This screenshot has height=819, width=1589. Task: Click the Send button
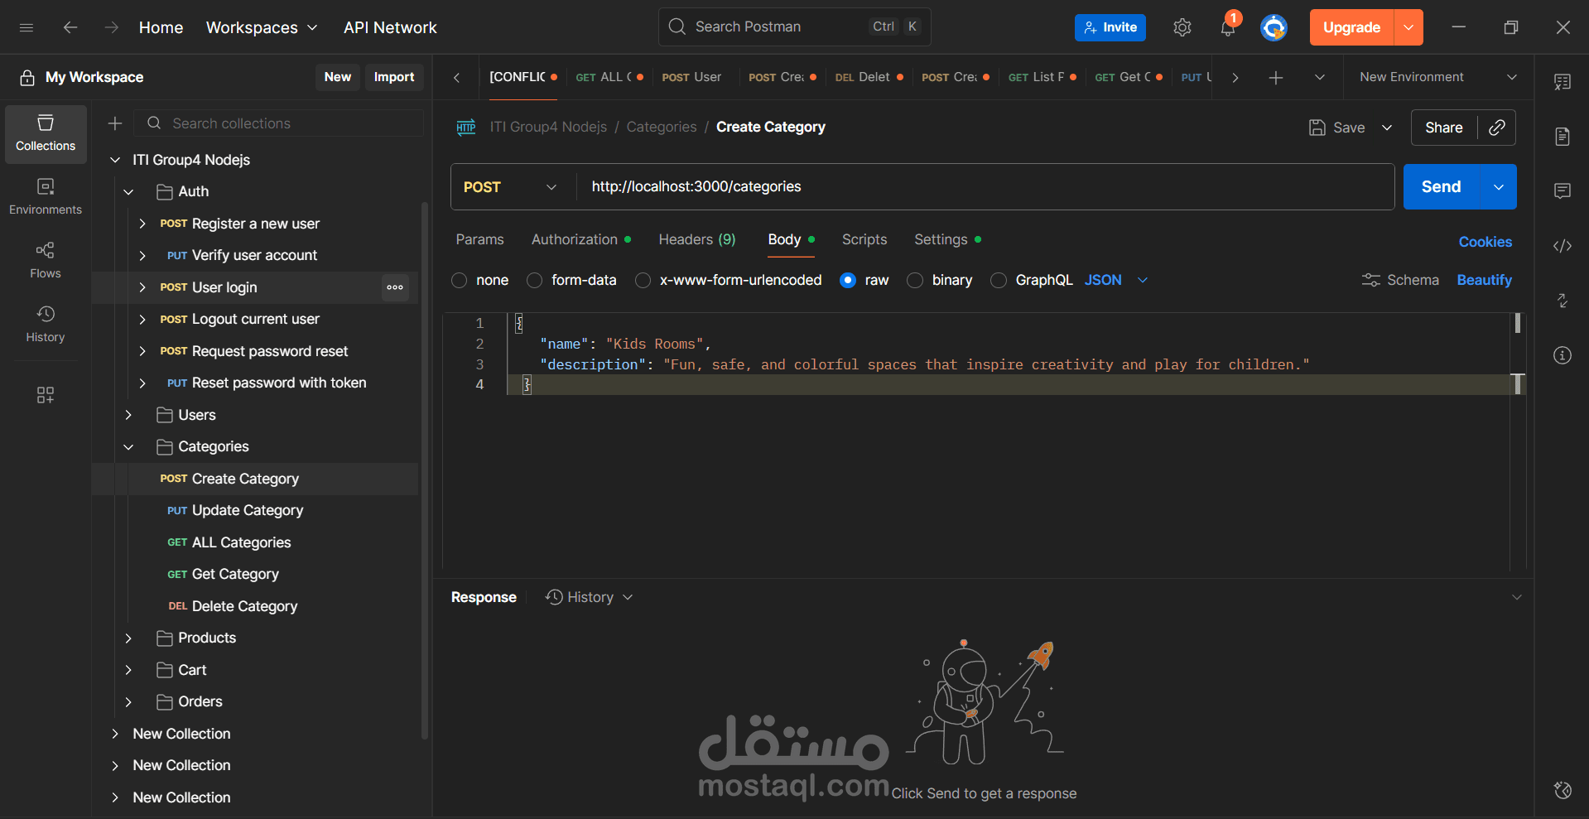tap(1442, 187)
